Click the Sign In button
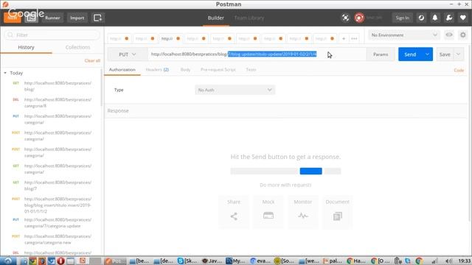Viewport: 472px width, 265px height. 402,18
